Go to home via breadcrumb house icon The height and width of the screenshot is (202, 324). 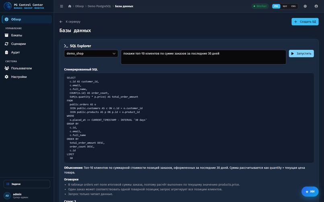pyautogui.click(x=70, y=6)
